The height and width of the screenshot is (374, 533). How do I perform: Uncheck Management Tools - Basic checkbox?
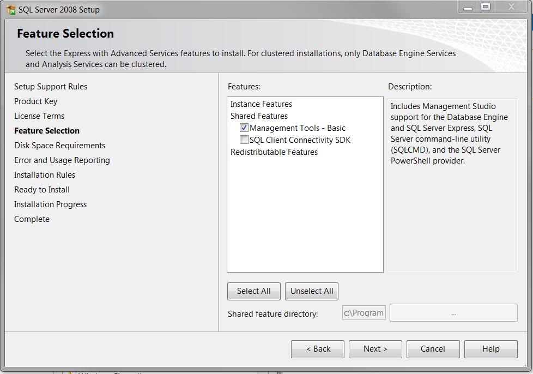coord(244,128)
